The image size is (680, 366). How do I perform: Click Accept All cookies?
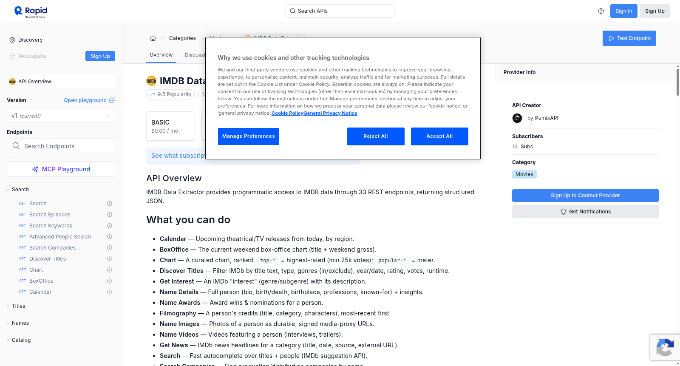point(439,136)
